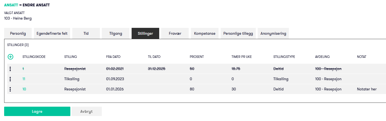This screenshot has height=121, width=386.
Task: Open the Tilgang tab
Action: (116, 33)
